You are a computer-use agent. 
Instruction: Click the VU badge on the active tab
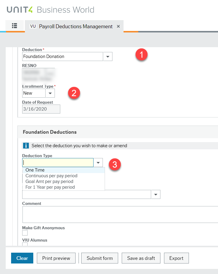coord(33,26)
